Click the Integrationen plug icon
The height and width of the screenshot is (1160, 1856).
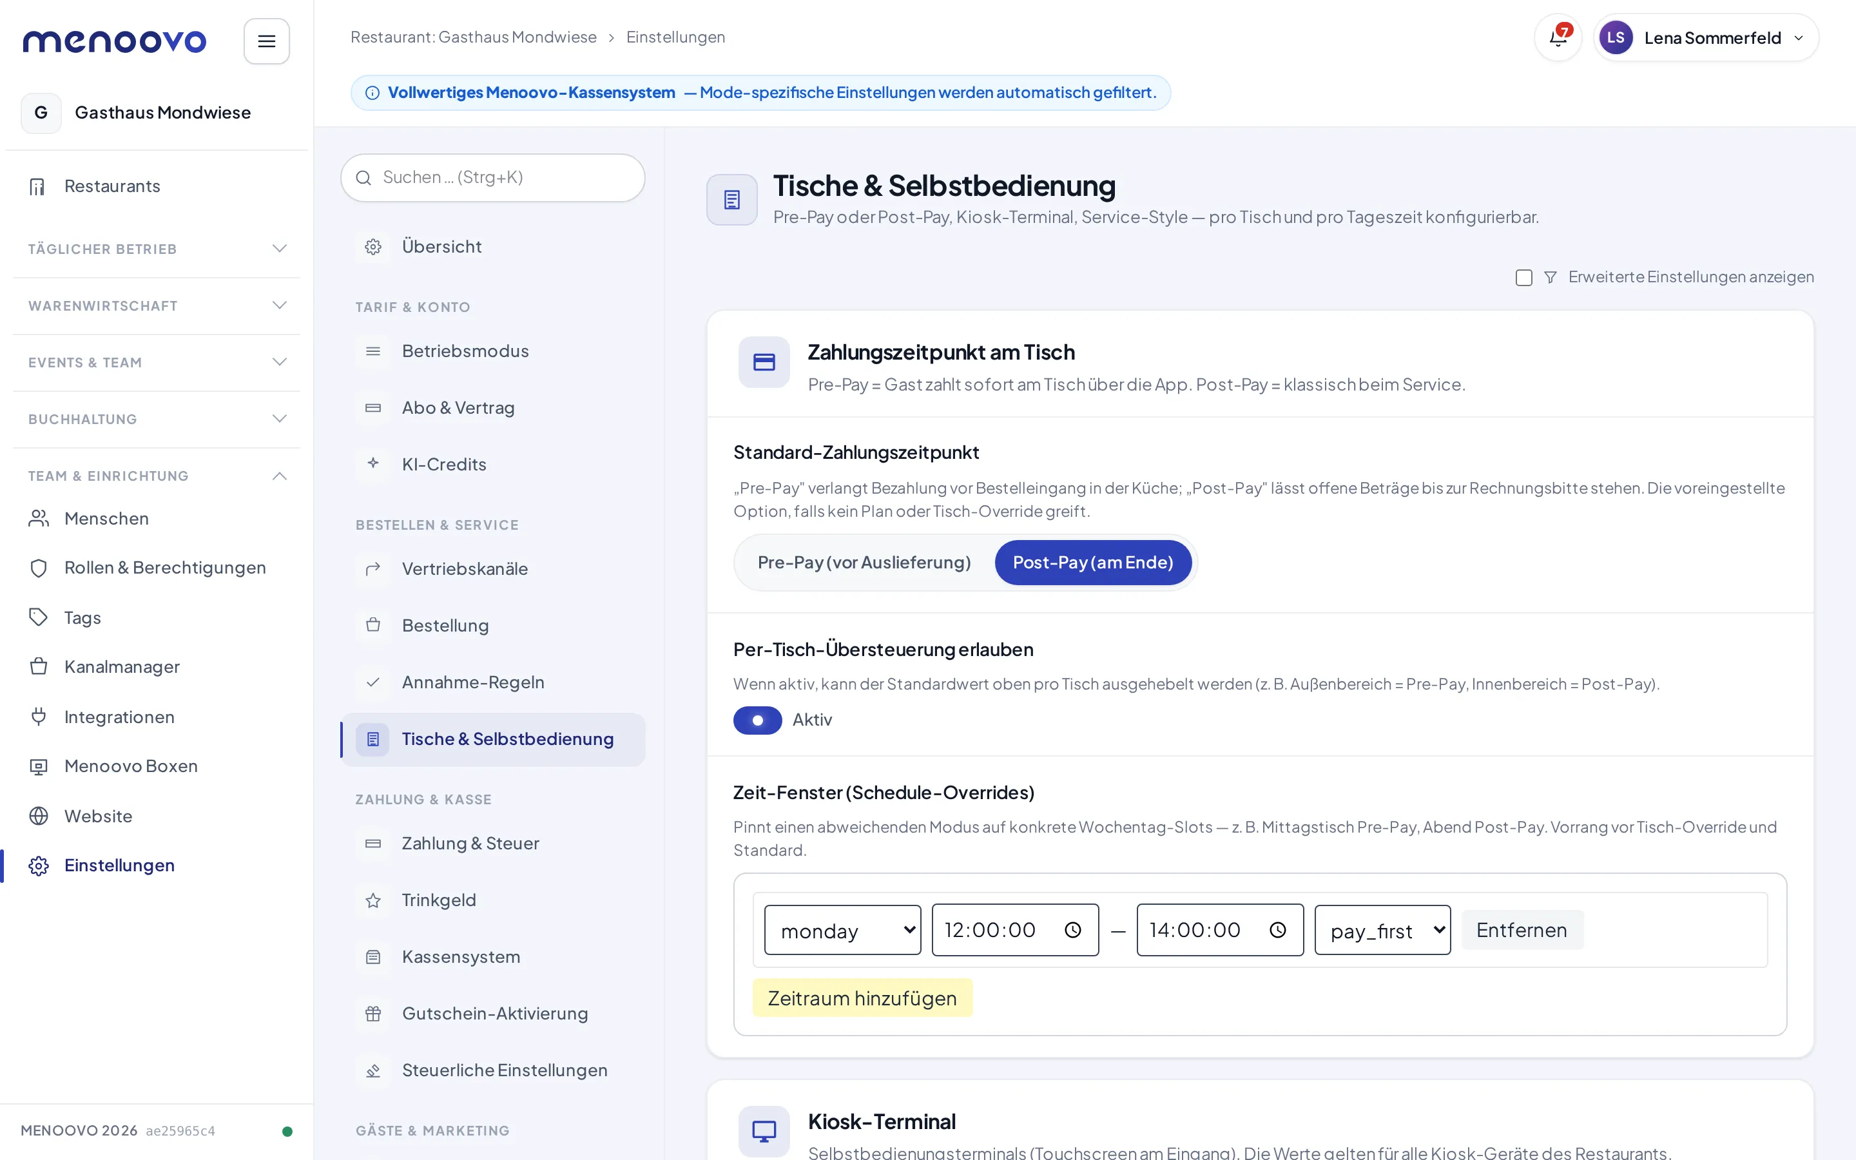click(39, 717)
